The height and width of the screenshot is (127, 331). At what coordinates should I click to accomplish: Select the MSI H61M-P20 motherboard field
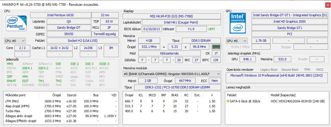pyautogui.click(x=172, y=16)
